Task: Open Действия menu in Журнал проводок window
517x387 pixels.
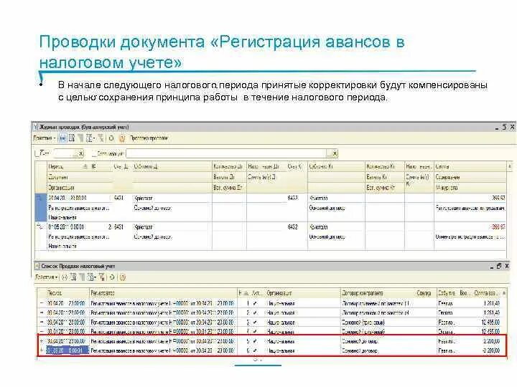Action: pyautogui.click(x=45, y=138)
